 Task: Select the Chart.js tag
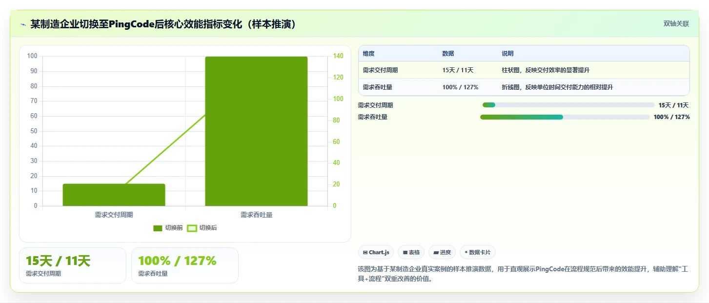[x=376, y=252]
